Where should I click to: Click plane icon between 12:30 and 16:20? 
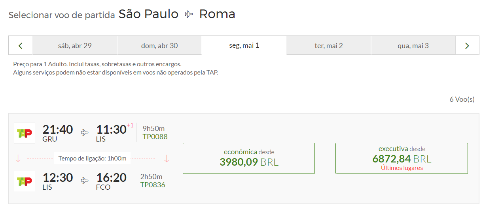pyautogui.click(x=85, y=181)
